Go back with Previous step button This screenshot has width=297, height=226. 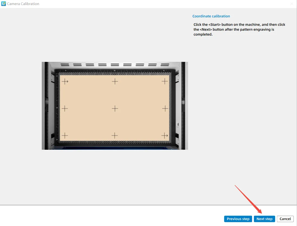238,219
